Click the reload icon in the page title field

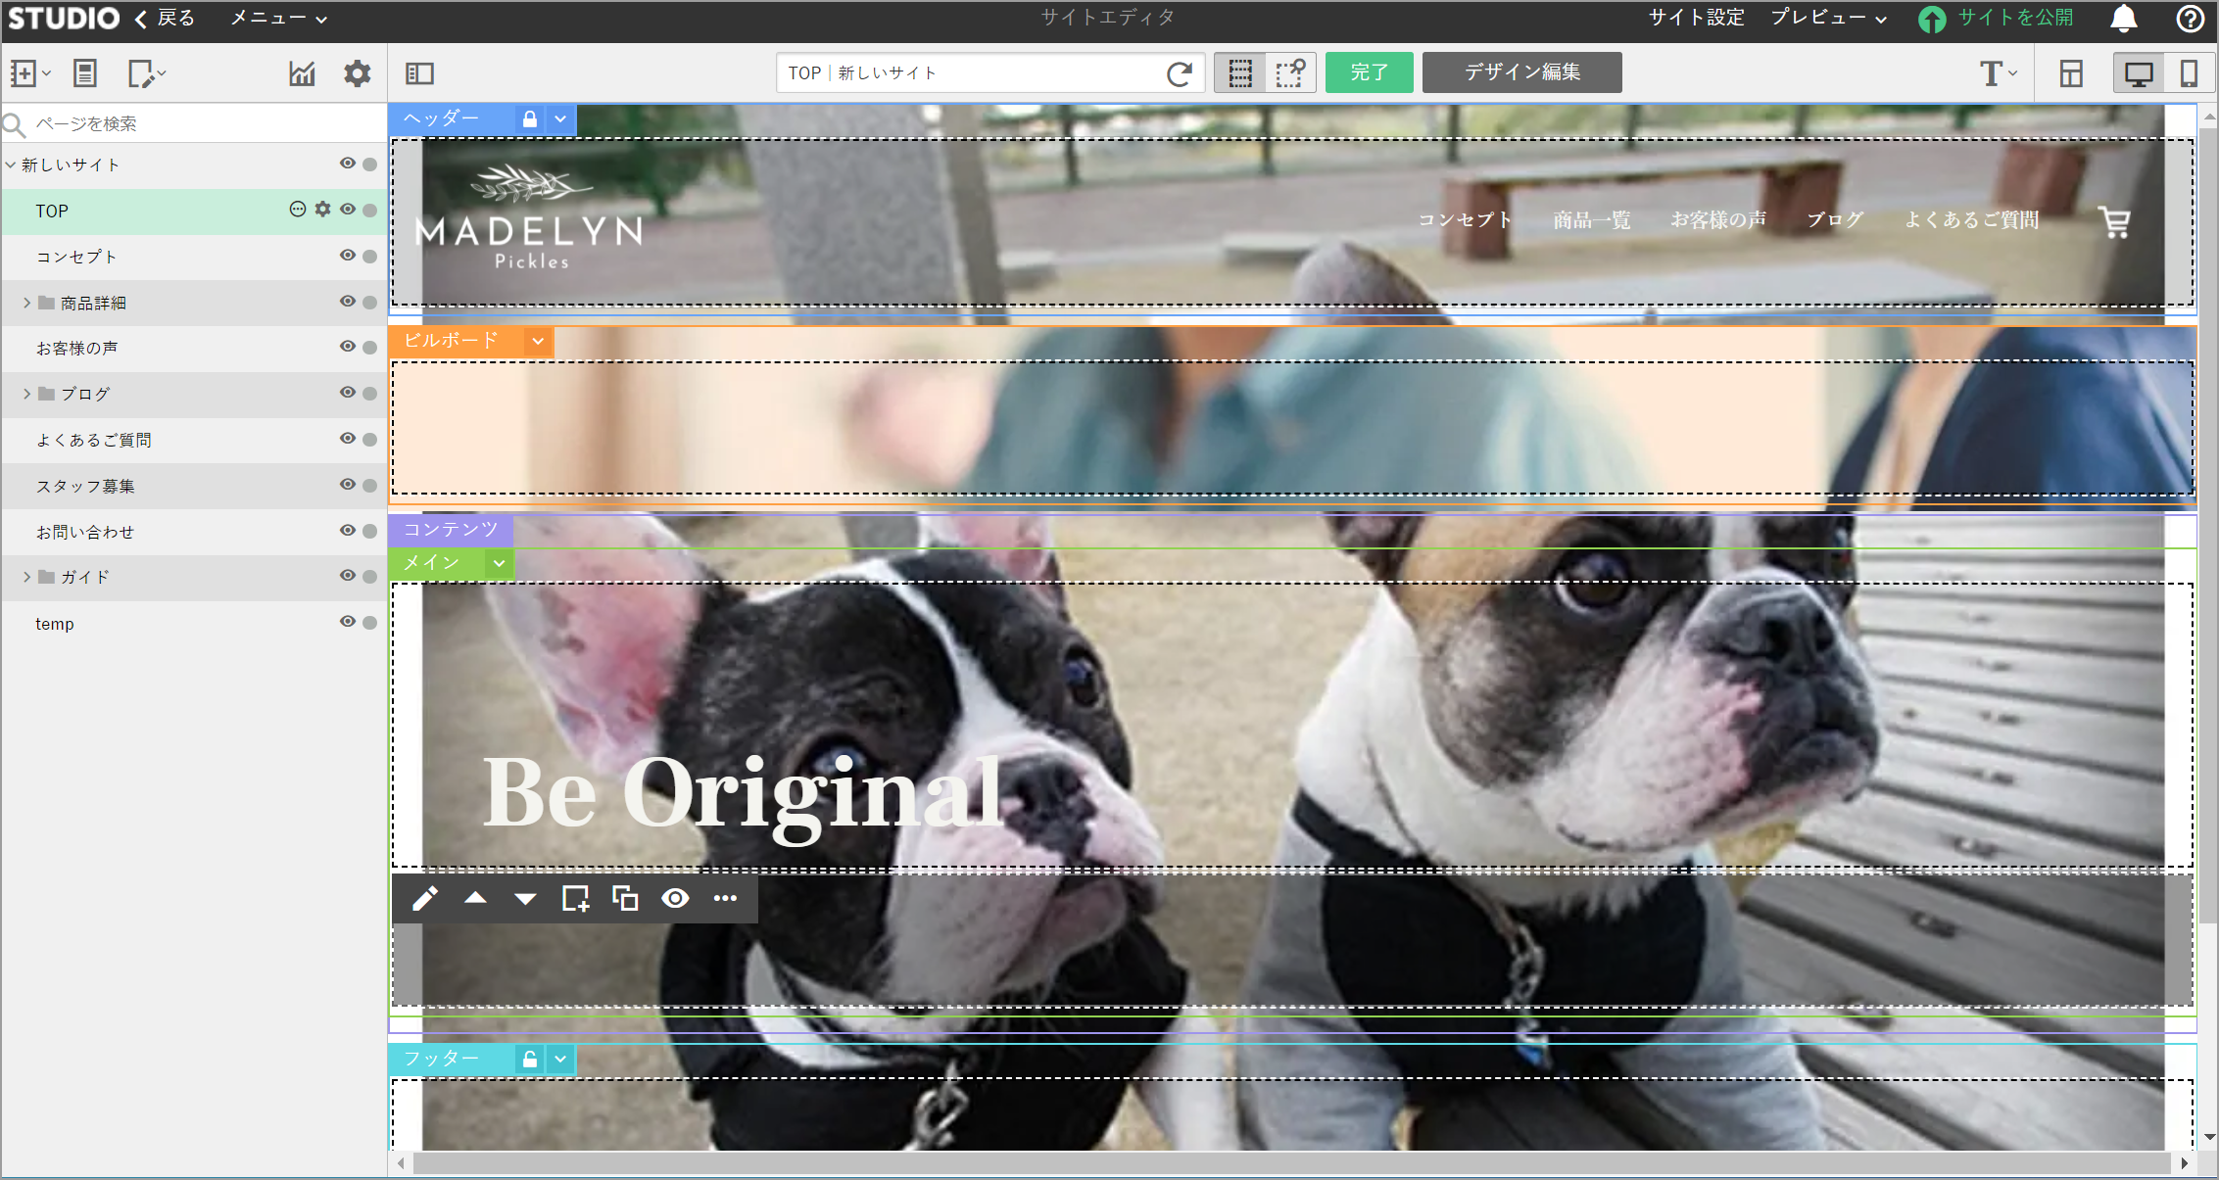pyautogui.click(x=1180, y=73)
